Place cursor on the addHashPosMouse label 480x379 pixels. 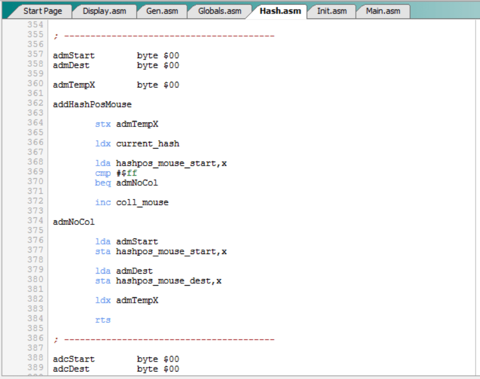pos(92,104)
